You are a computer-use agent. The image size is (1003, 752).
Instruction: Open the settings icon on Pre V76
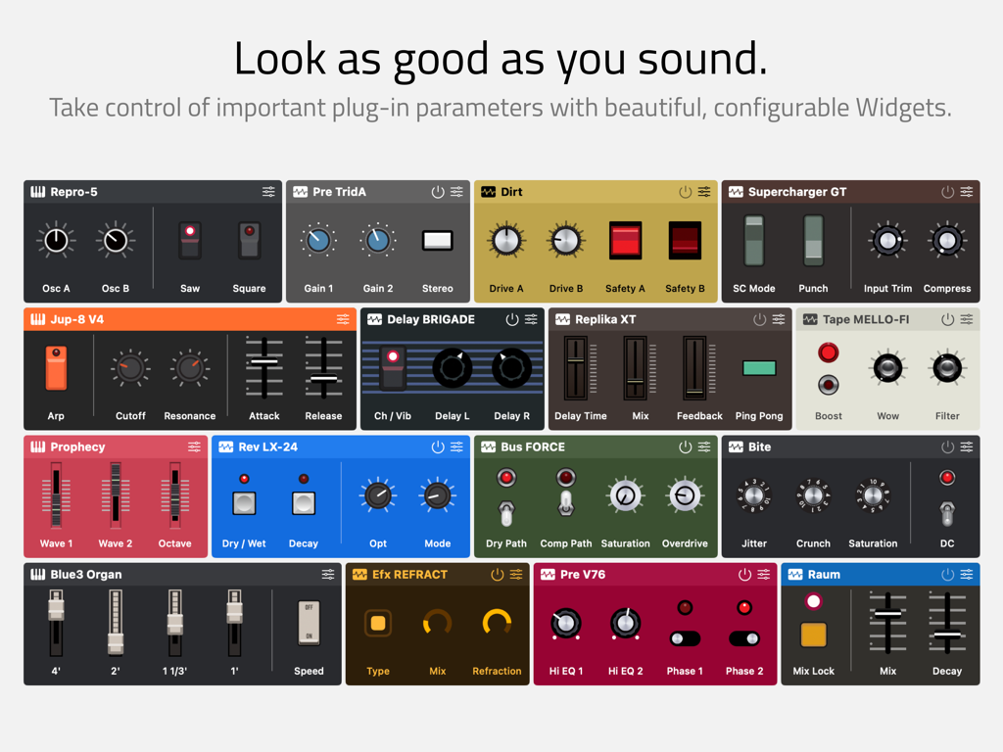click(x=765, y=575)
